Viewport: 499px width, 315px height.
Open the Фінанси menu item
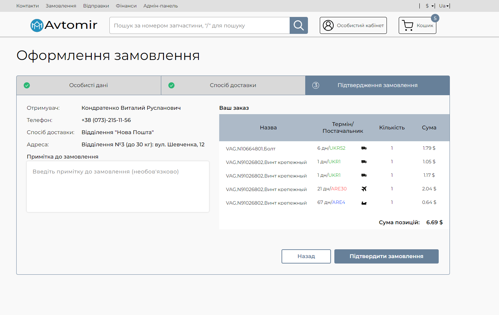tap(126, 6)
